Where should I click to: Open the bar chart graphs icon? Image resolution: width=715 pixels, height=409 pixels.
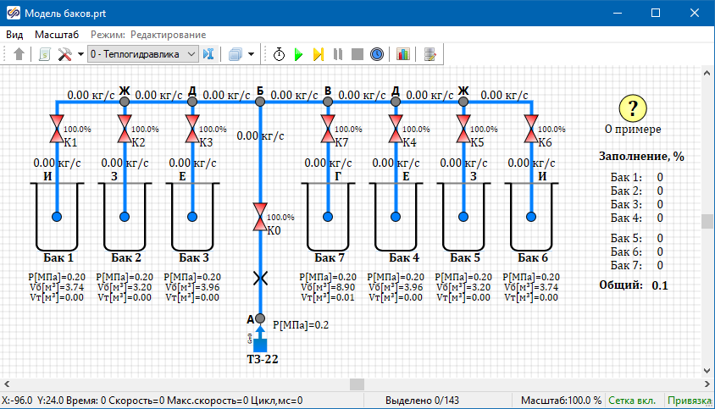(x=402, y=54)
